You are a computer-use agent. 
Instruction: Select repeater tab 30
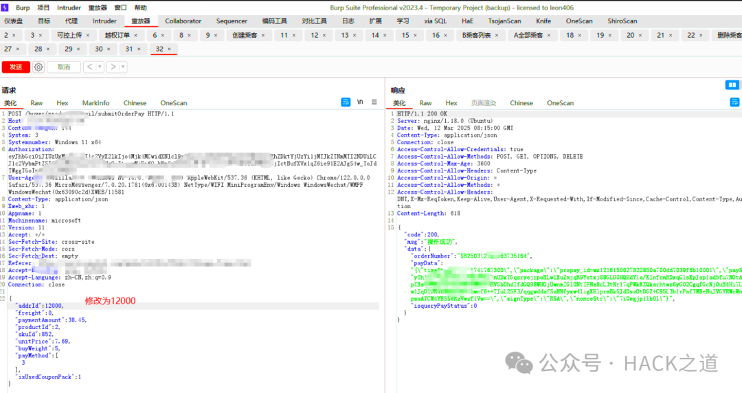click(x=99, y=49)
